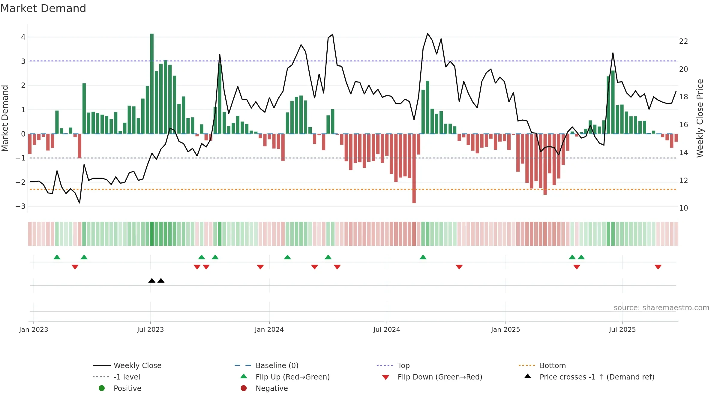
Task: Click the first black price-cross triangle in July 2023
Action: (x=152, y=280)
